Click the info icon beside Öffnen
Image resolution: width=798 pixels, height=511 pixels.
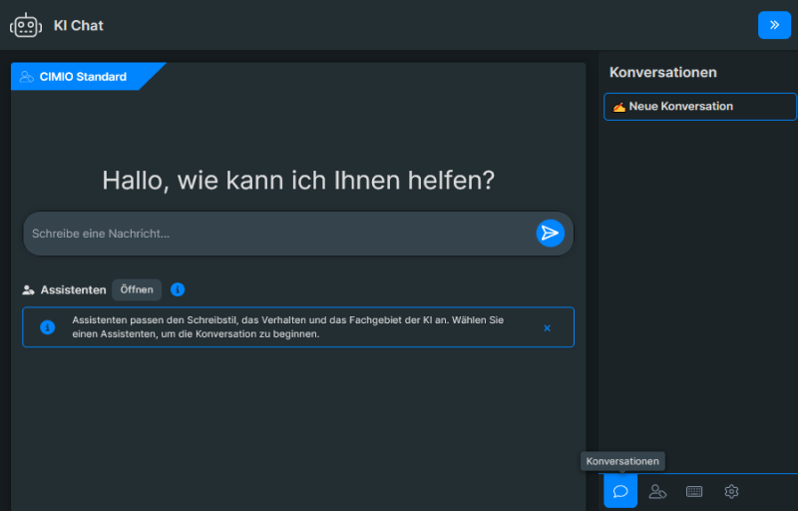178,289
